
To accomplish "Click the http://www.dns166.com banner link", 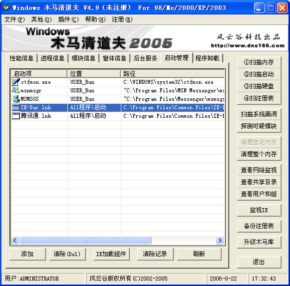I will tap(248, 45).
